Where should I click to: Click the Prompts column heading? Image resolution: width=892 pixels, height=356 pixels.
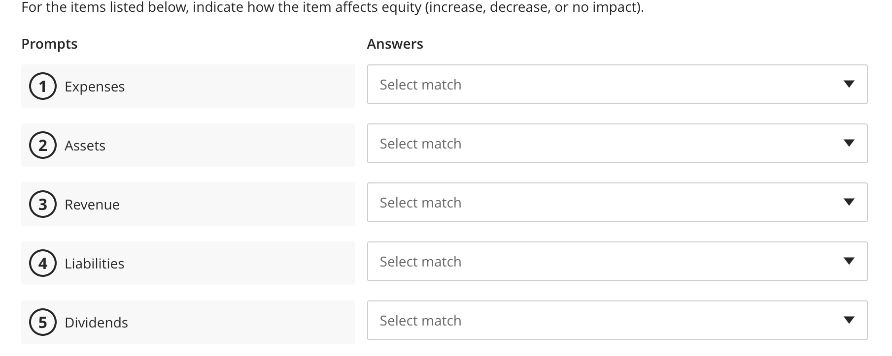(x=49, y=44)
